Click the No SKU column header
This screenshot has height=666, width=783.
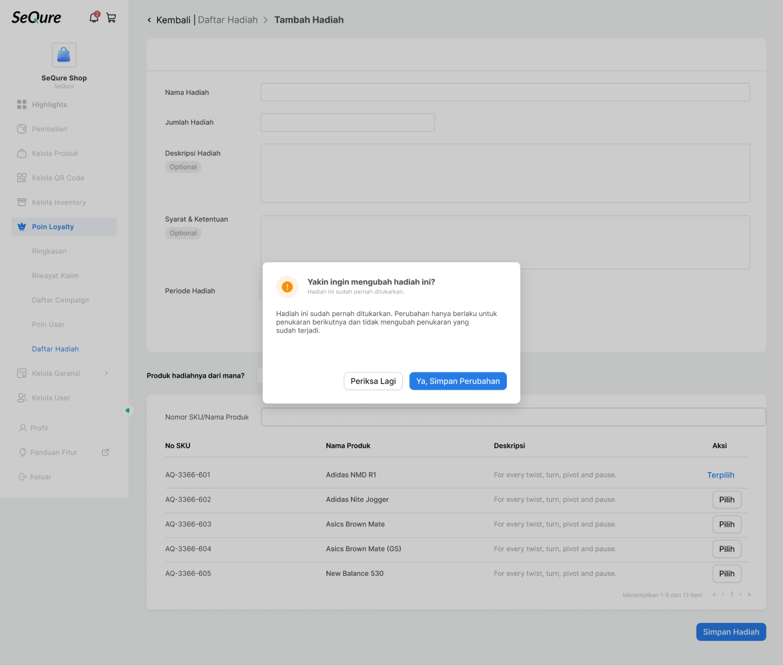pyautogui.click(x=178, y=446)
